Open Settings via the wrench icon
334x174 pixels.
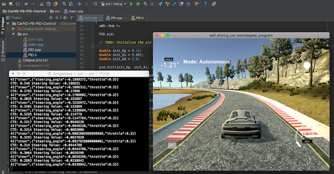197,4
